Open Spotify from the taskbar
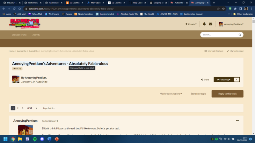 pyautogui.click(x=35, y=139)
